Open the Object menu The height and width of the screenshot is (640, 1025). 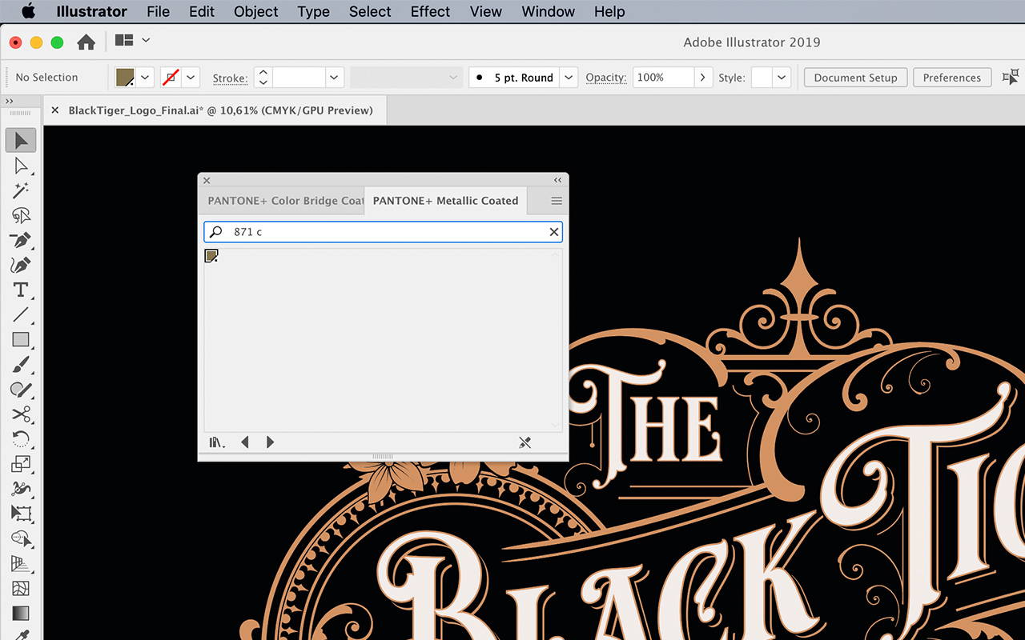(256, 11)
